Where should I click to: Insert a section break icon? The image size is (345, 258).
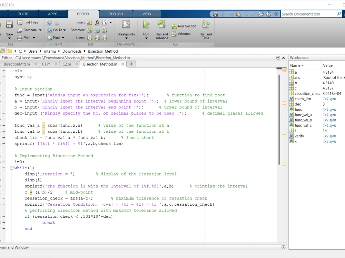point(89,22)
